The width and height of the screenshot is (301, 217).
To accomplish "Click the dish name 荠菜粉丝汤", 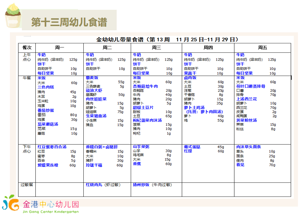I will point(247,120).
